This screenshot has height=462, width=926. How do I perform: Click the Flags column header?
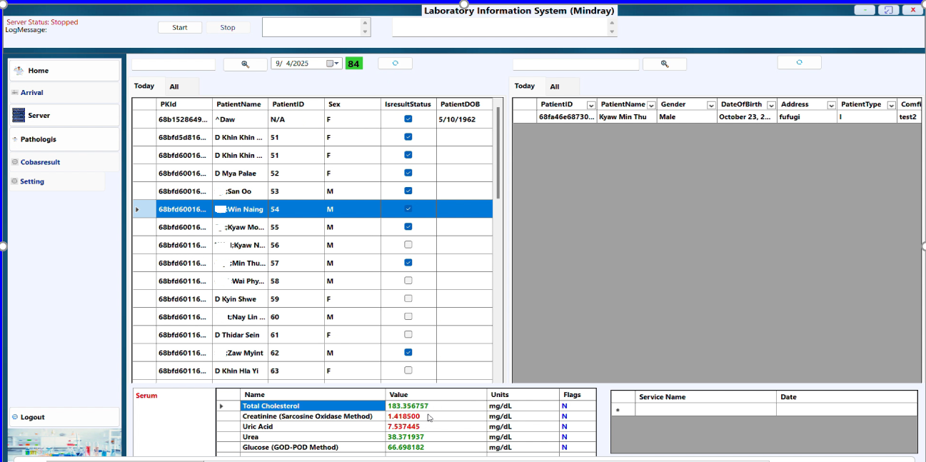click(578, 394)
